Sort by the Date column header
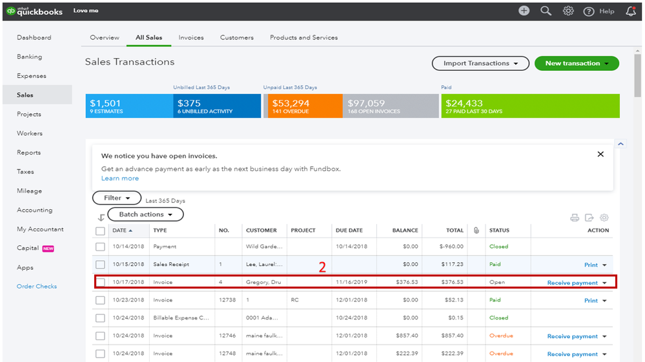Viewport: 645px width, 362px height. coord(119,231)
